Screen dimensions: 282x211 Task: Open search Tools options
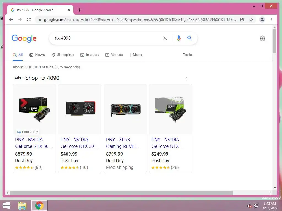click(187, 55)
